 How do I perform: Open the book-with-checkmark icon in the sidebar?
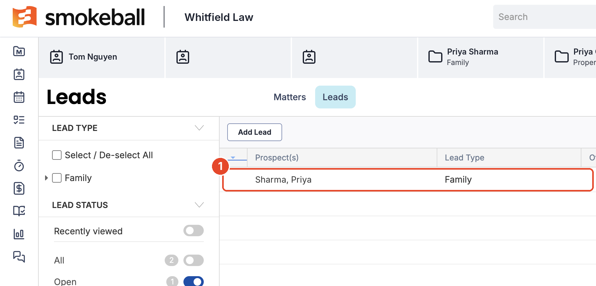coord(19,211)
